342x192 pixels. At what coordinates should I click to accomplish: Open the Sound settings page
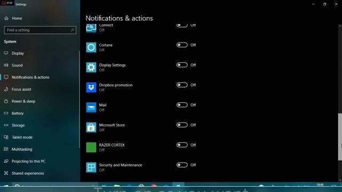(17, 65)
